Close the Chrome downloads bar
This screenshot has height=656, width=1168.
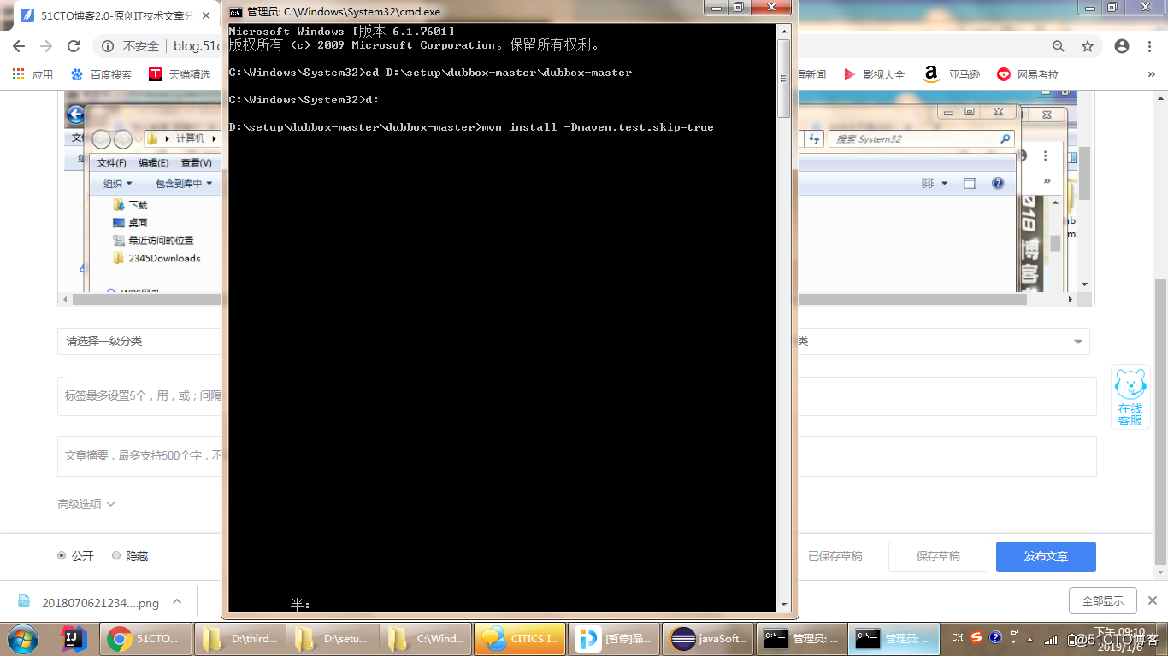[x=1152, y=600]
